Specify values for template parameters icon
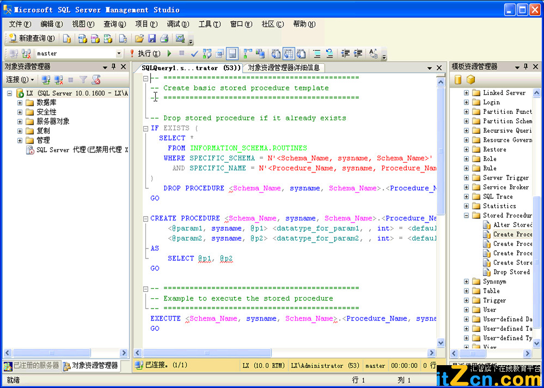The image size is (544, 388). (374, 53)
